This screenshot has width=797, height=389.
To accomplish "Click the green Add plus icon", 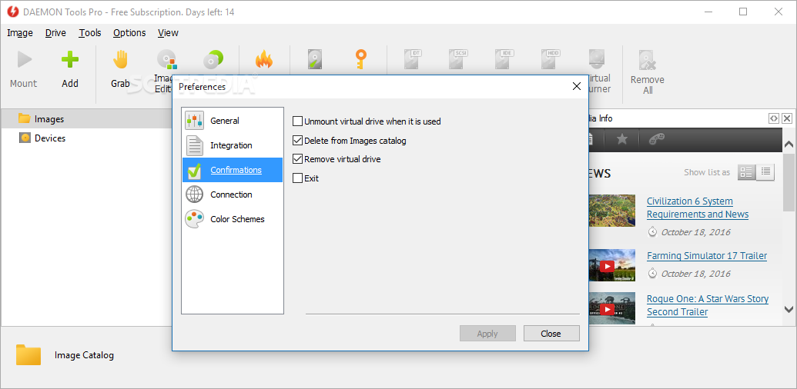I will [69, 59].
